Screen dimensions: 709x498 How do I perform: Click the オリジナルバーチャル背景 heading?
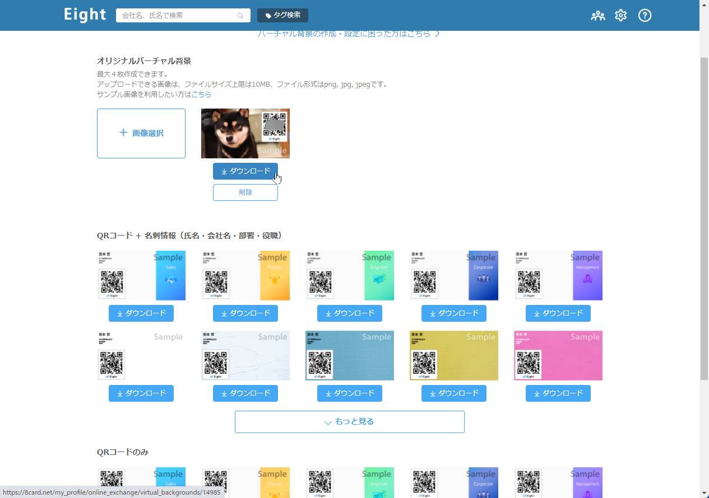click(144, 61)
